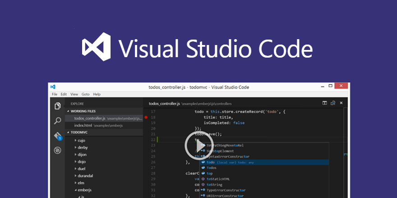Image resolution: width=397 pixels, height=198 pixels.
Task: Choose the toStaticHTML suggestion
Action: (x=264, y=179)
